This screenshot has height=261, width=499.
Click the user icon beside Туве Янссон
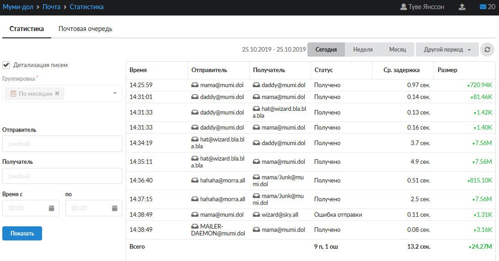coord(403,7)
